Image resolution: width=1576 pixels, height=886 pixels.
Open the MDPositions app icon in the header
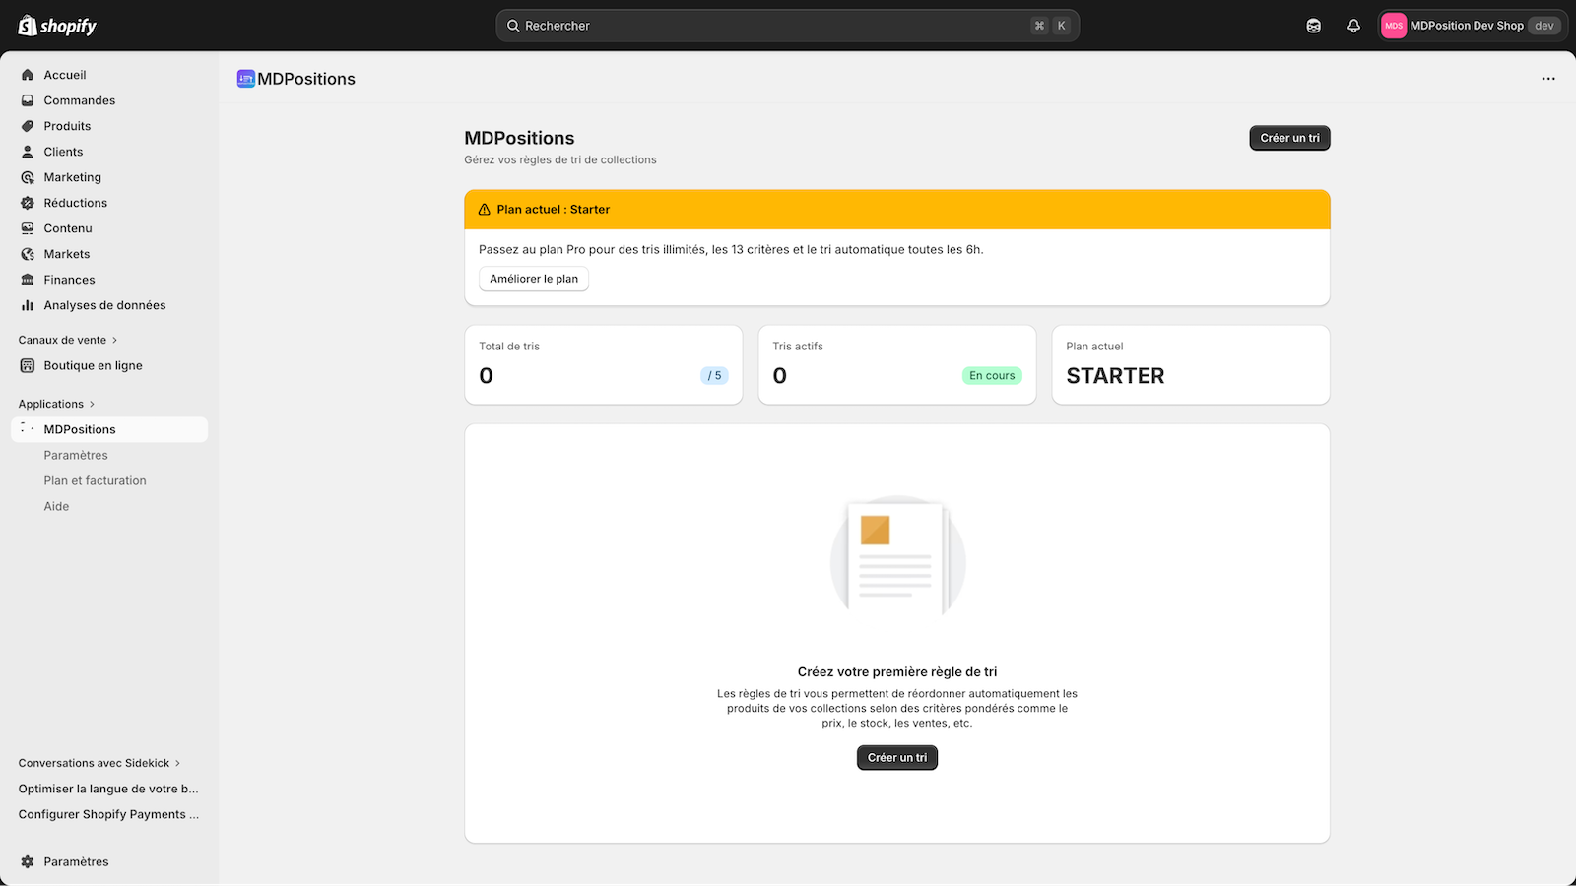pos(245,78)
